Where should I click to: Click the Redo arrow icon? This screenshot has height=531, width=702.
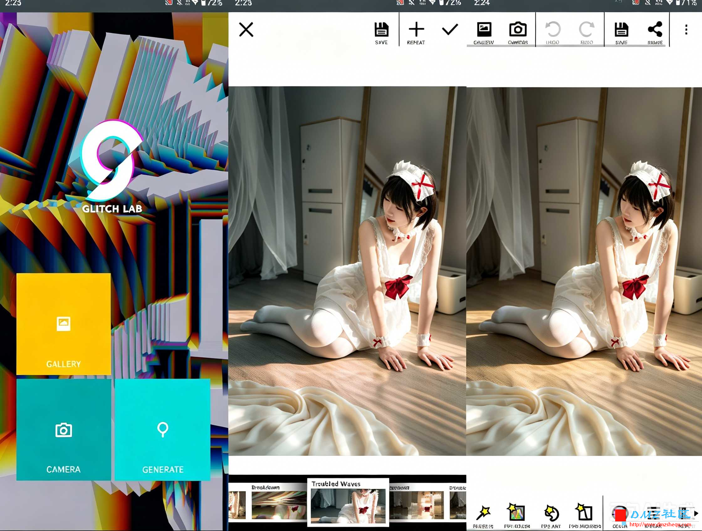pos(586,33)
